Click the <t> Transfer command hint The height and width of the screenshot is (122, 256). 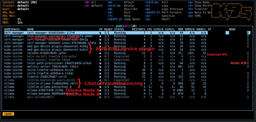coord(198,9)
